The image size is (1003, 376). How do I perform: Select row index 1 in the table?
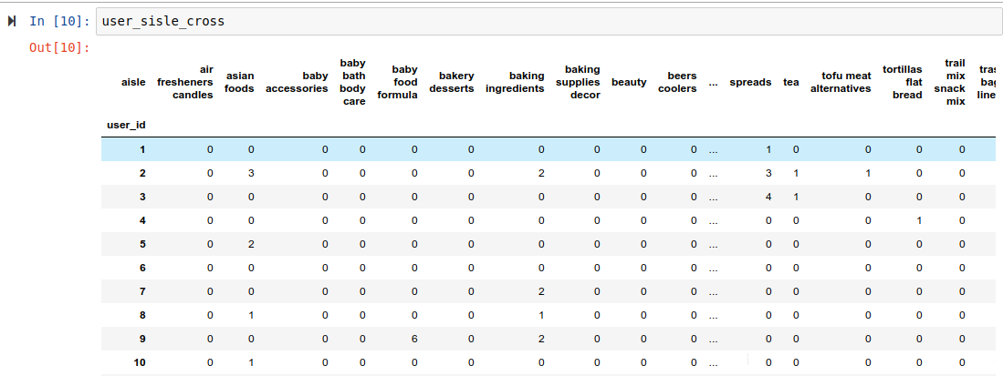141,149
